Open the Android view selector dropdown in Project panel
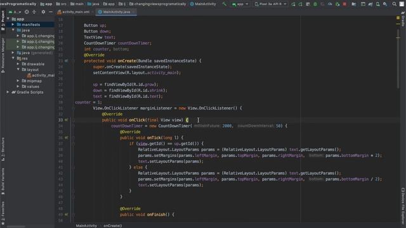406x228 pixels. pos(15,12)
